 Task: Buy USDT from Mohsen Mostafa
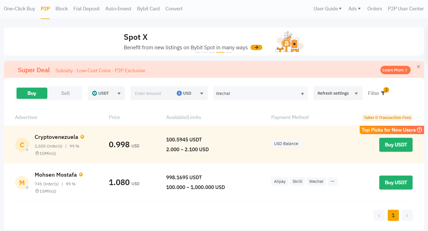click(396, 183)
